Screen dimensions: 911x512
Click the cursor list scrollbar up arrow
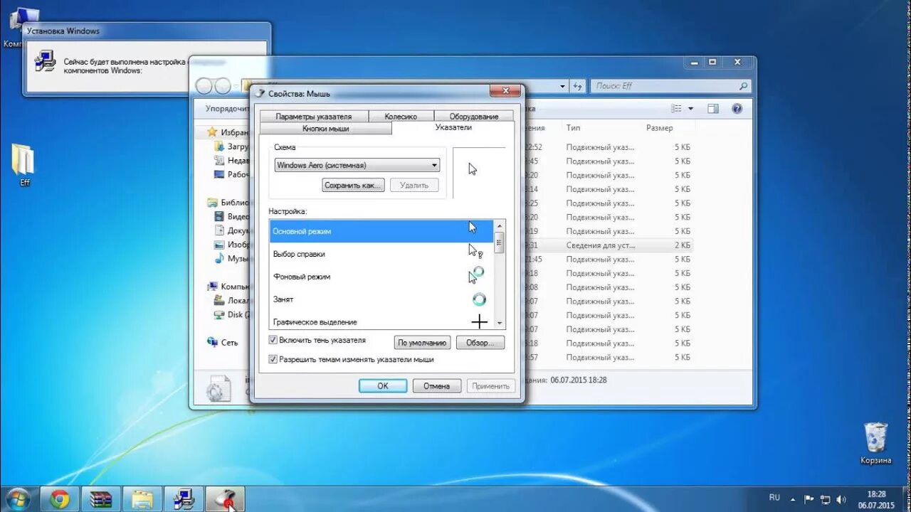point(499,225)
